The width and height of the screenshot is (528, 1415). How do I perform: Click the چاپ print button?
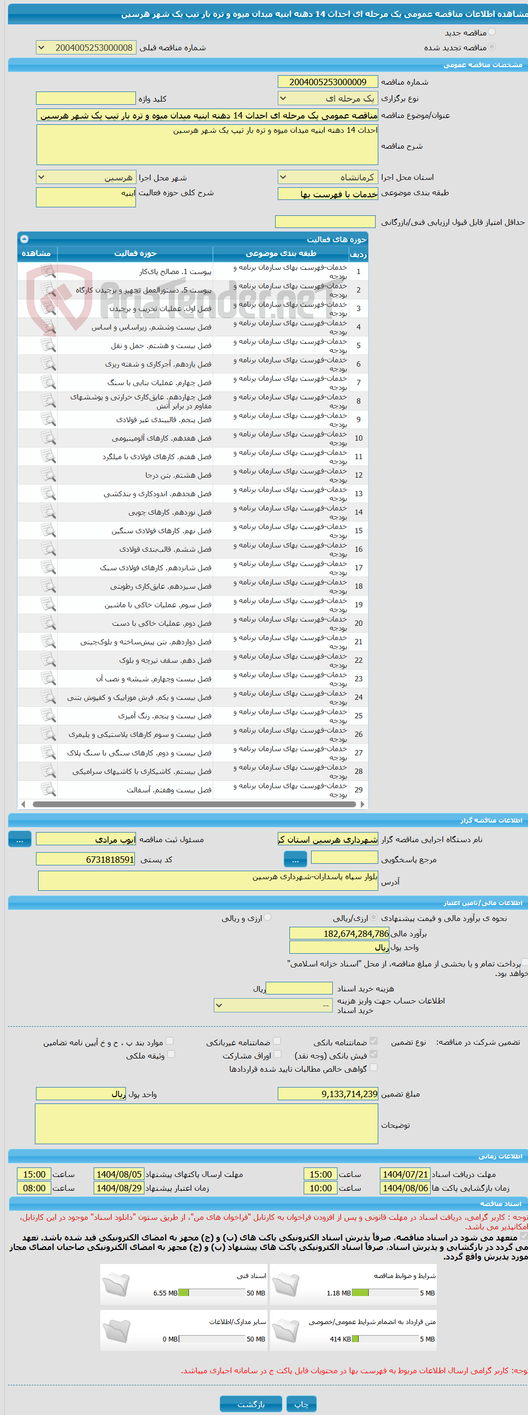302,1404
